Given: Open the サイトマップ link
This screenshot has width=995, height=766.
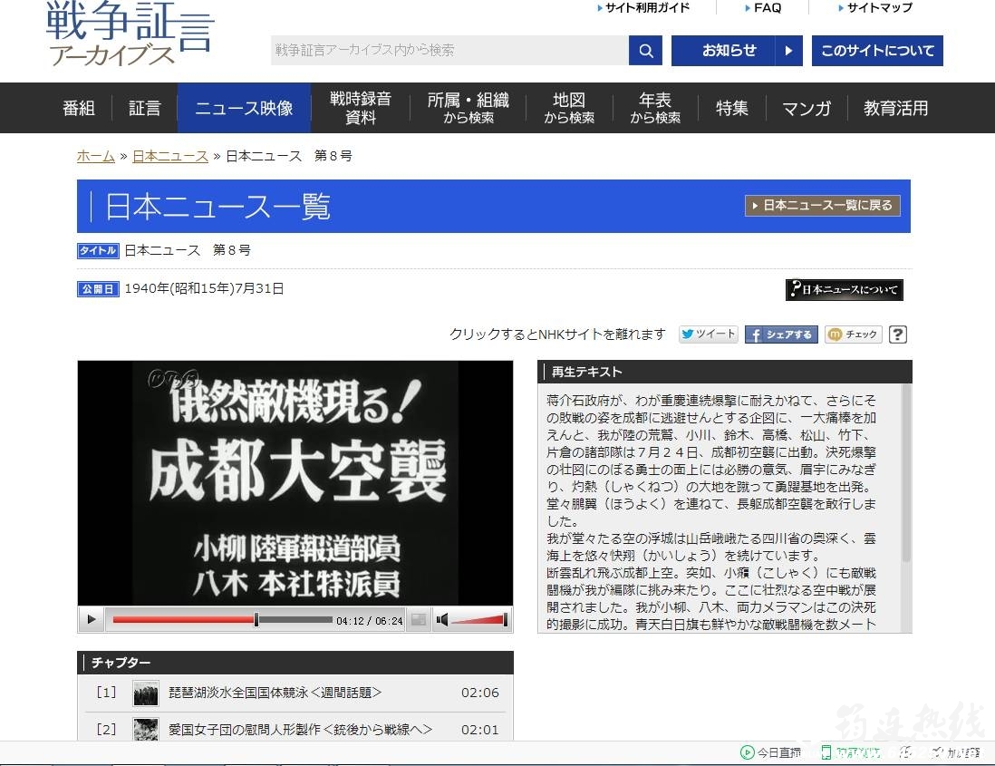Looking at the screenshot, I should (x=875, y=7).
